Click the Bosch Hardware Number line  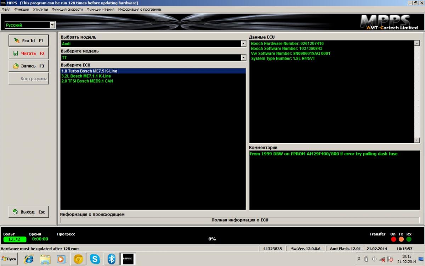(287, 44)
